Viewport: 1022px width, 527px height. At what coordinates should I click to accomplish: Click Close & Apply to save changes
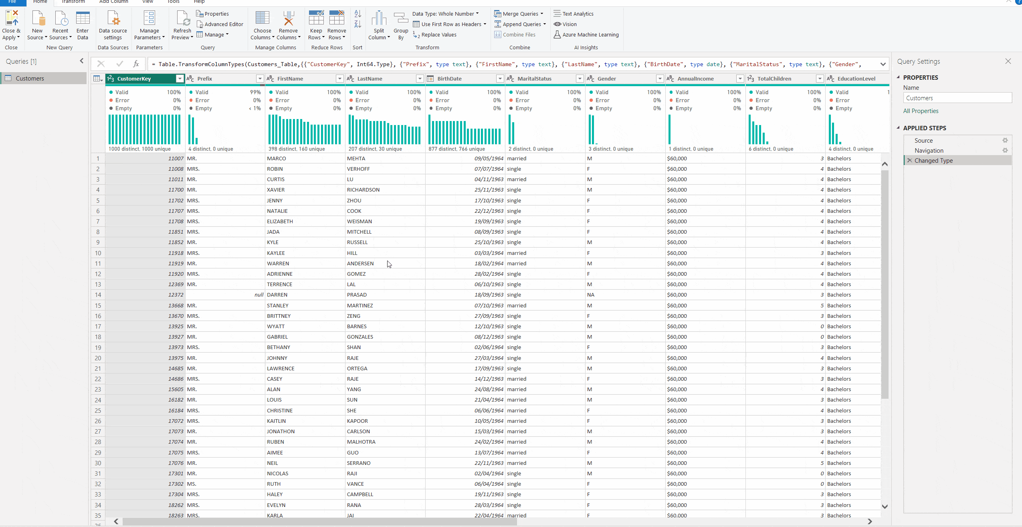pos(11,24)
